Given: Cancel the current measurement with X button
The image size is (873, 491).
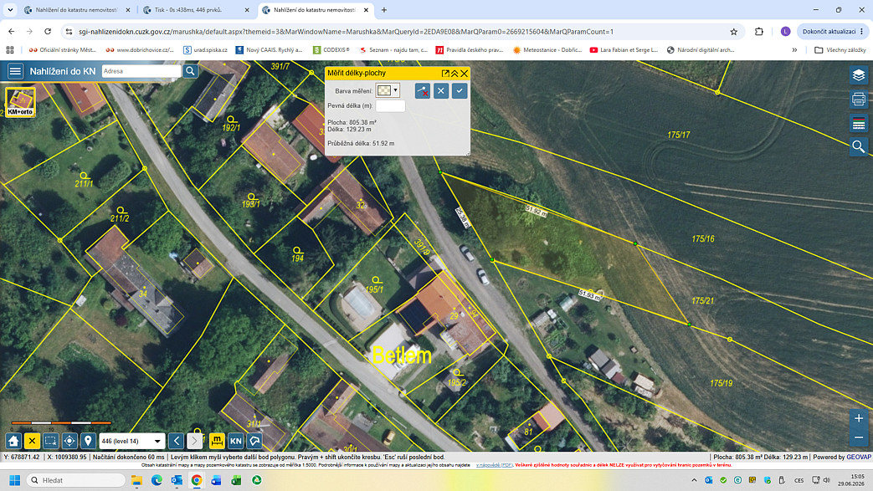Looking at the screenshot, I should click(x=441, y=90).
